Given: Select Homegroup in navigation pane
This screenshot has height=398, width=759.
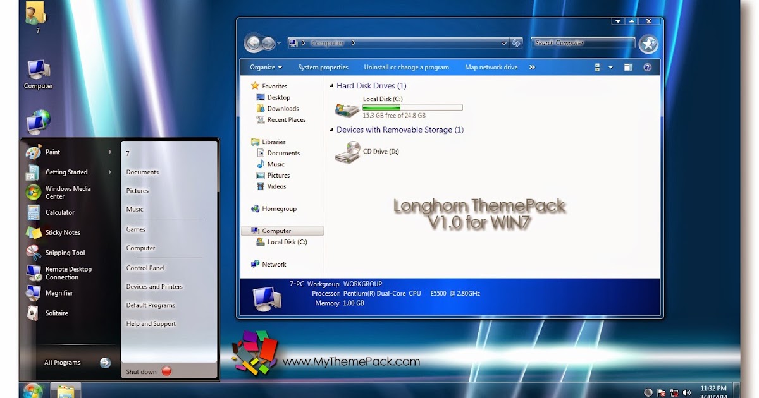Looking at the screenshot, I should click(x=274, y=208).
